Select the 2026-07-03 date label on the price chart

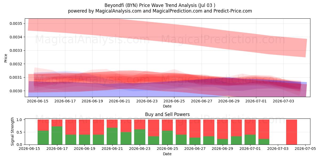click(283, 101)
